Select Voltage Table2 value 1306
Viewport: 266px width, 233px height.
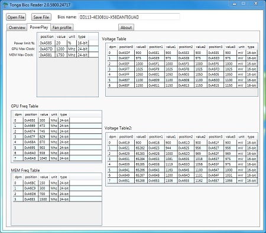[171, 180]
